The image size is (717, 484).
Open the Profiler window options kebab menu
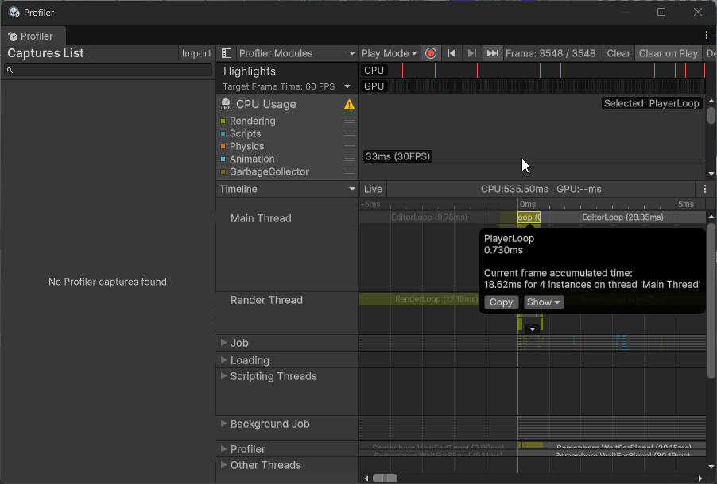[707, 35]
